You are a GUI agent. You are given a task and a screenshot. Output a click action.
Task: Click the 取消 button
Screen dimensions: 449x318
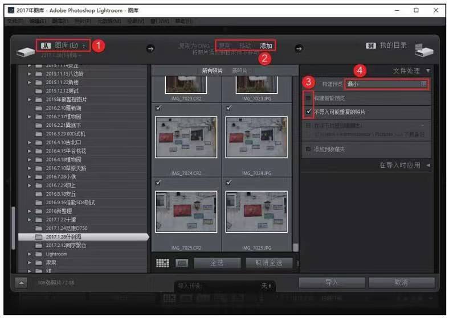click(x=402, y=283)
